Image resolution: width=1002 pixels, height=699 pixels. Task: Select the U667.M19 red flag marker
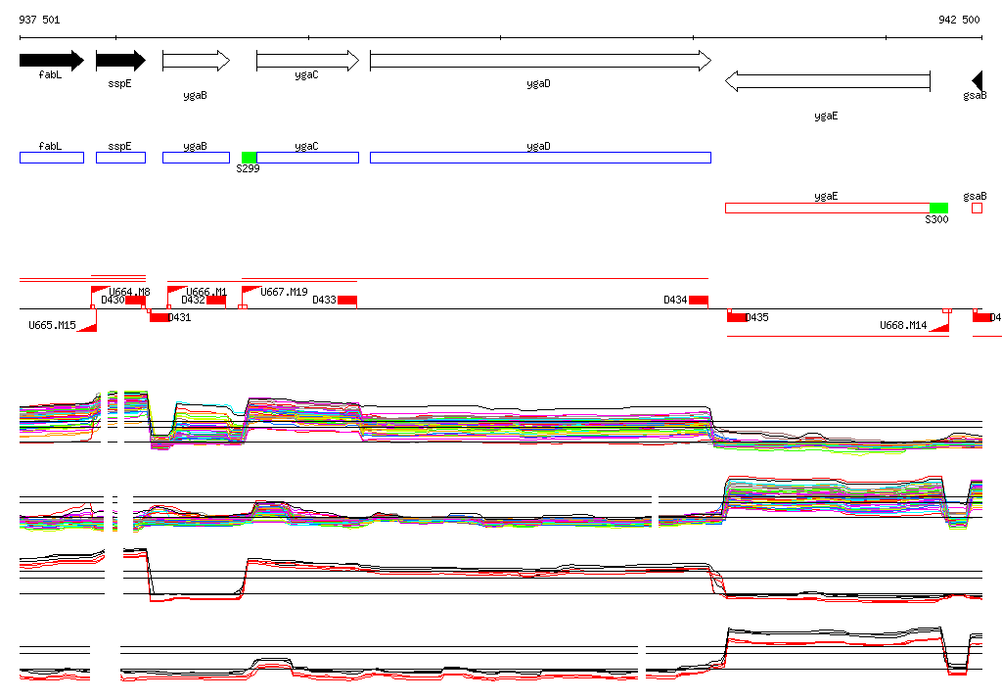point(251,291)
